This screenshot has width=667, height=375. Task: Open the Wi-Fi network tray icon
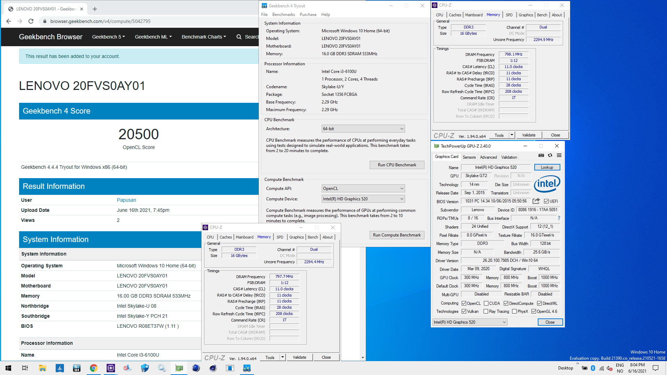click(x=601, y=368)
